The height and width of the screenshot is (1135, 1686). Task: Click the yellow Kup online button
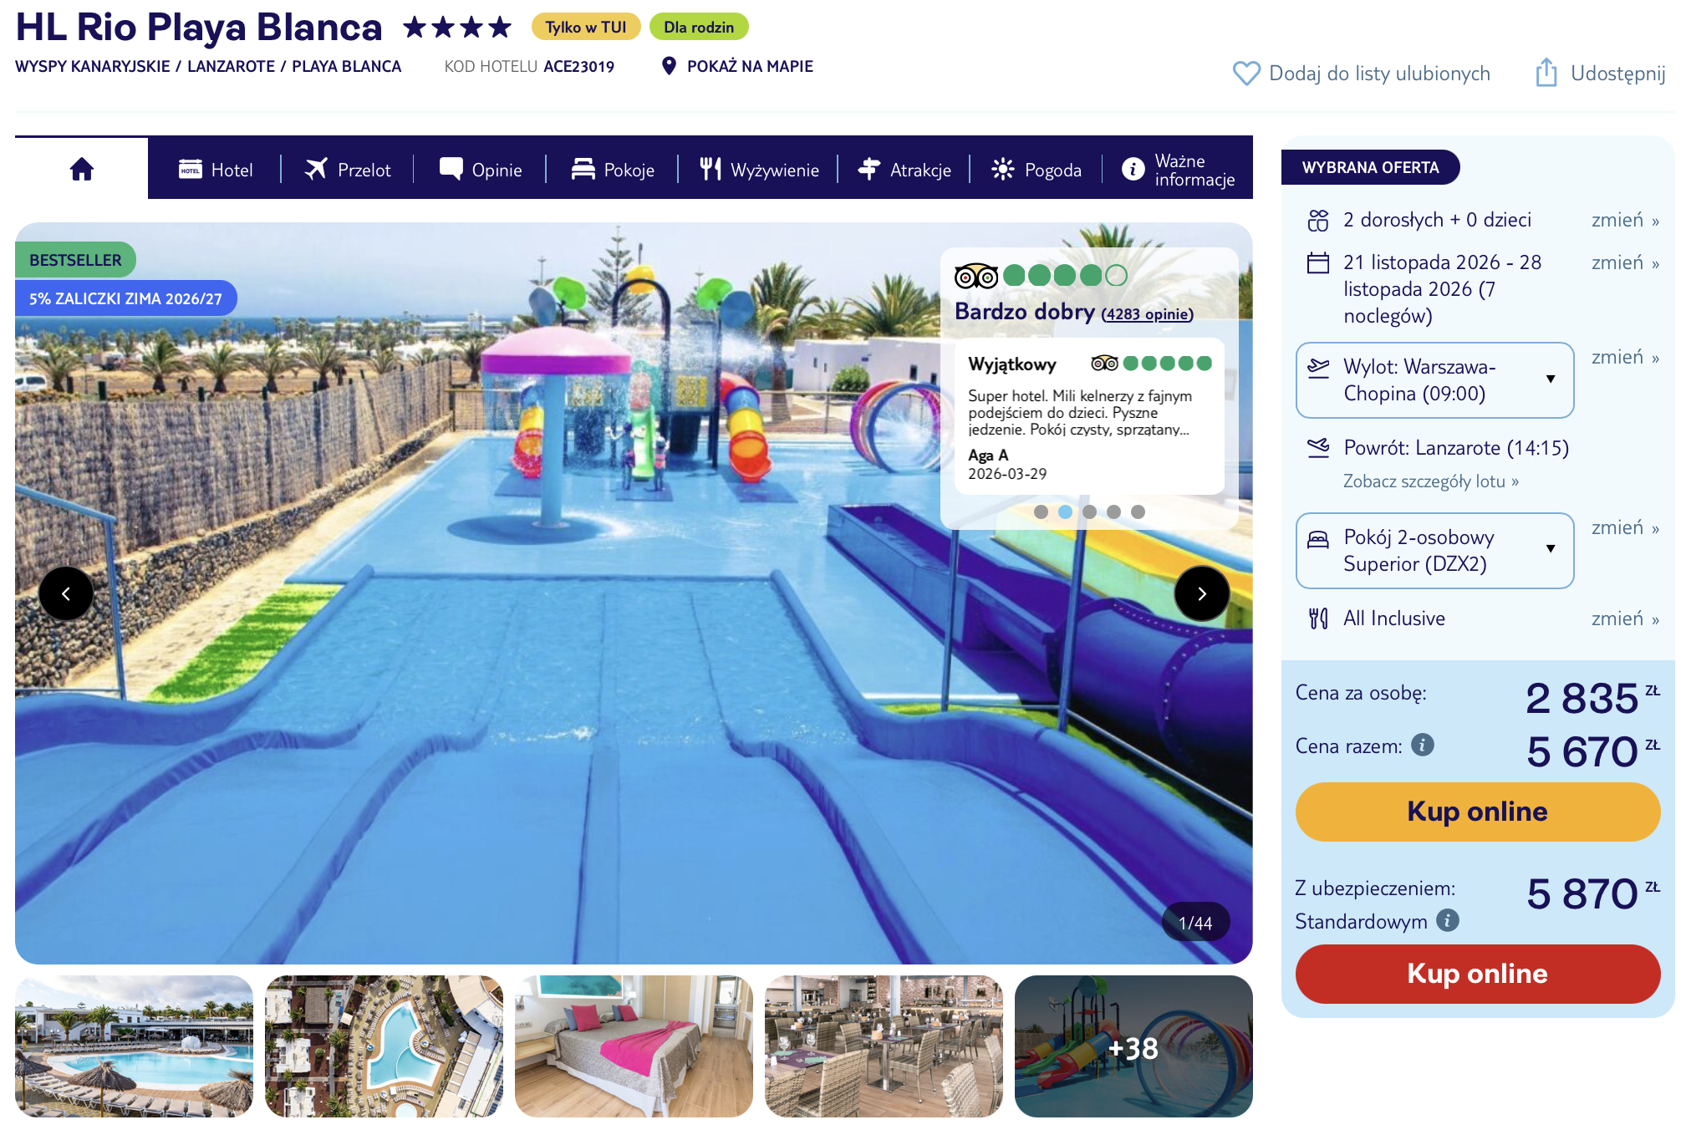click(1477, 812)
